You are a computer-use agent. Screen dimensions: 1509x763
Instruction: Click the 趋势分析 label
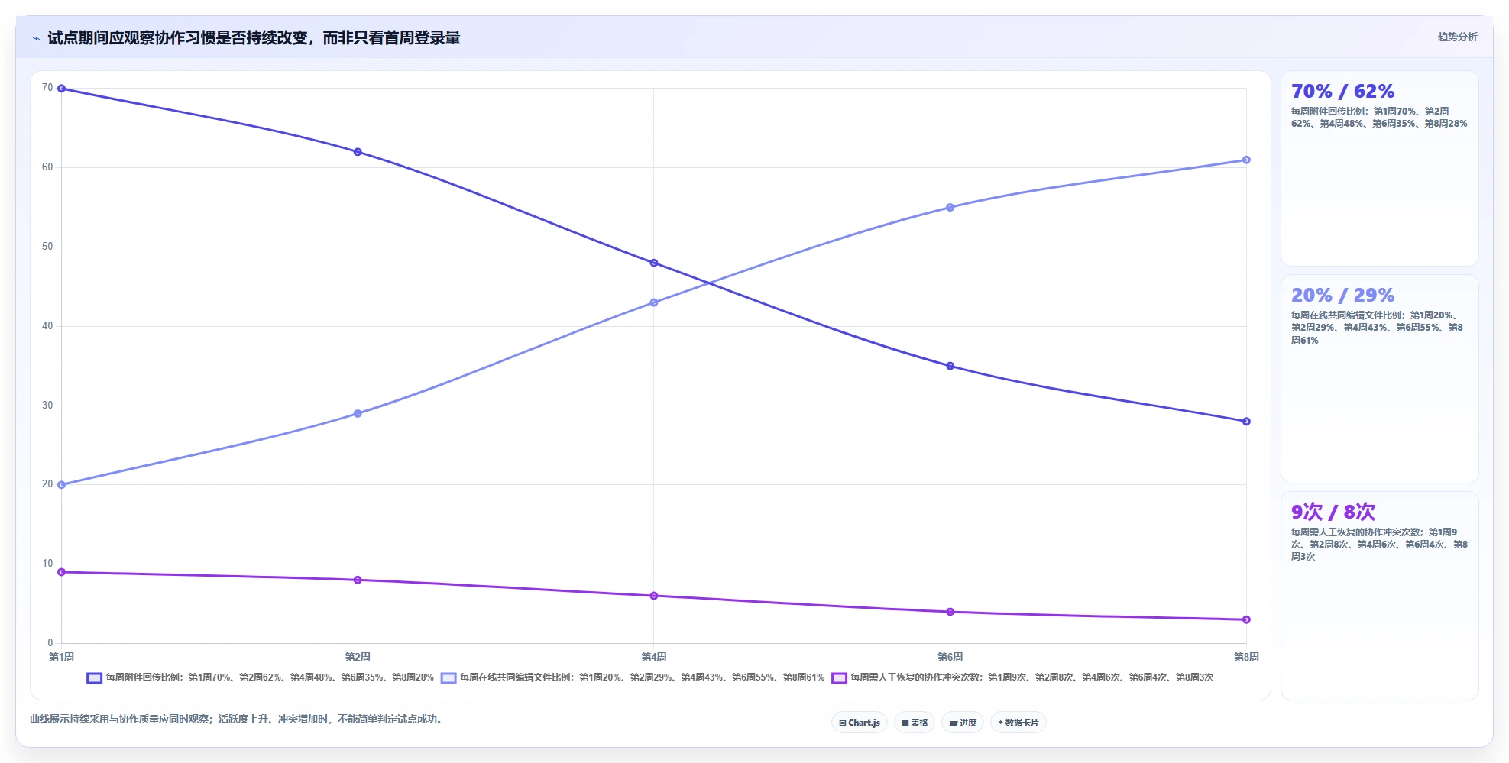point(1457,37)
